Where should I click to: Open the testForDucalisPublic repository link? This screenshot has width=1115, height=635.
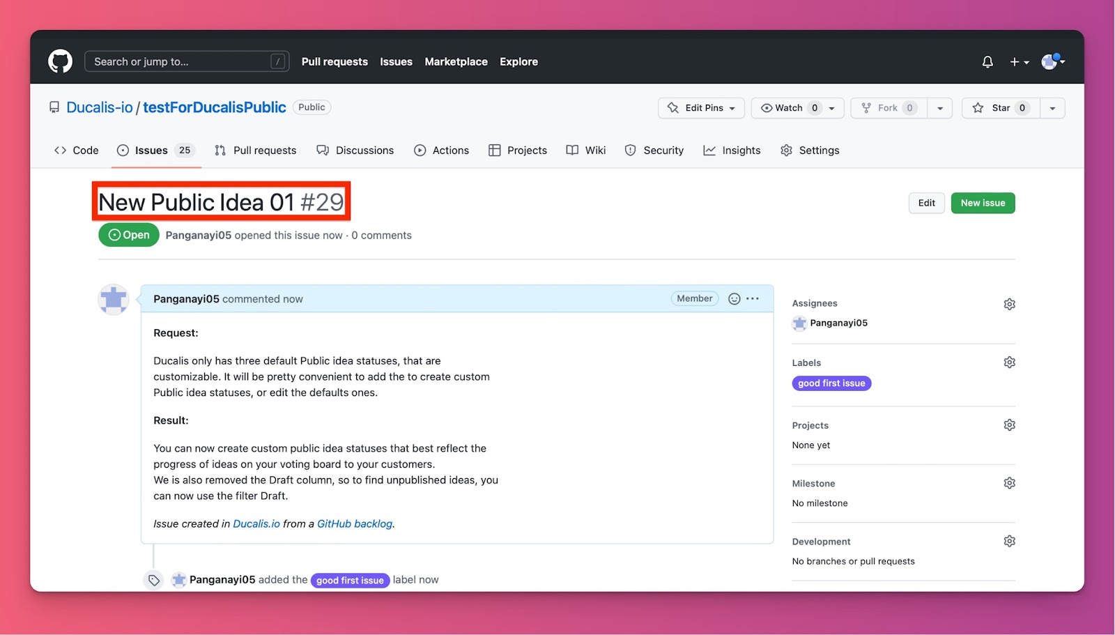pyautogui.click(x=215, y=107)
